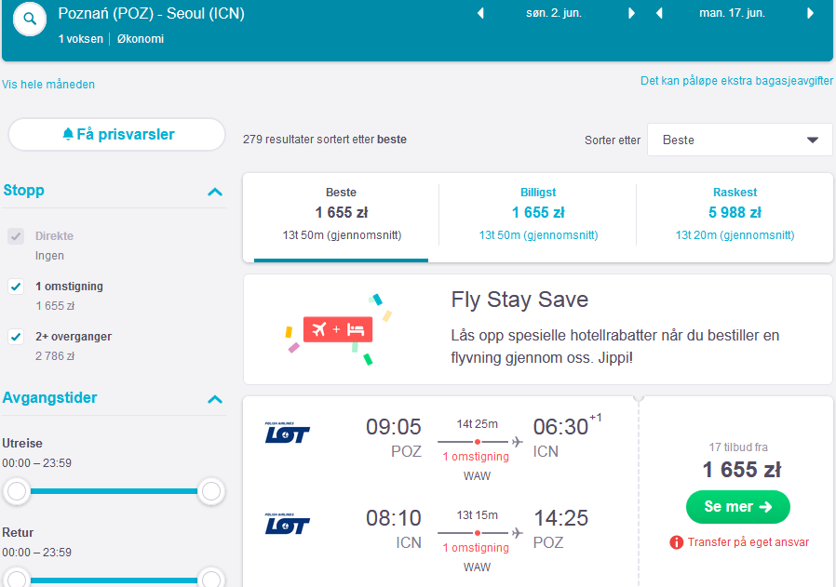This screenshot has width=836, height=587.
Task: Click the LOT logo on return flight
Action: (x=287, y=524)
